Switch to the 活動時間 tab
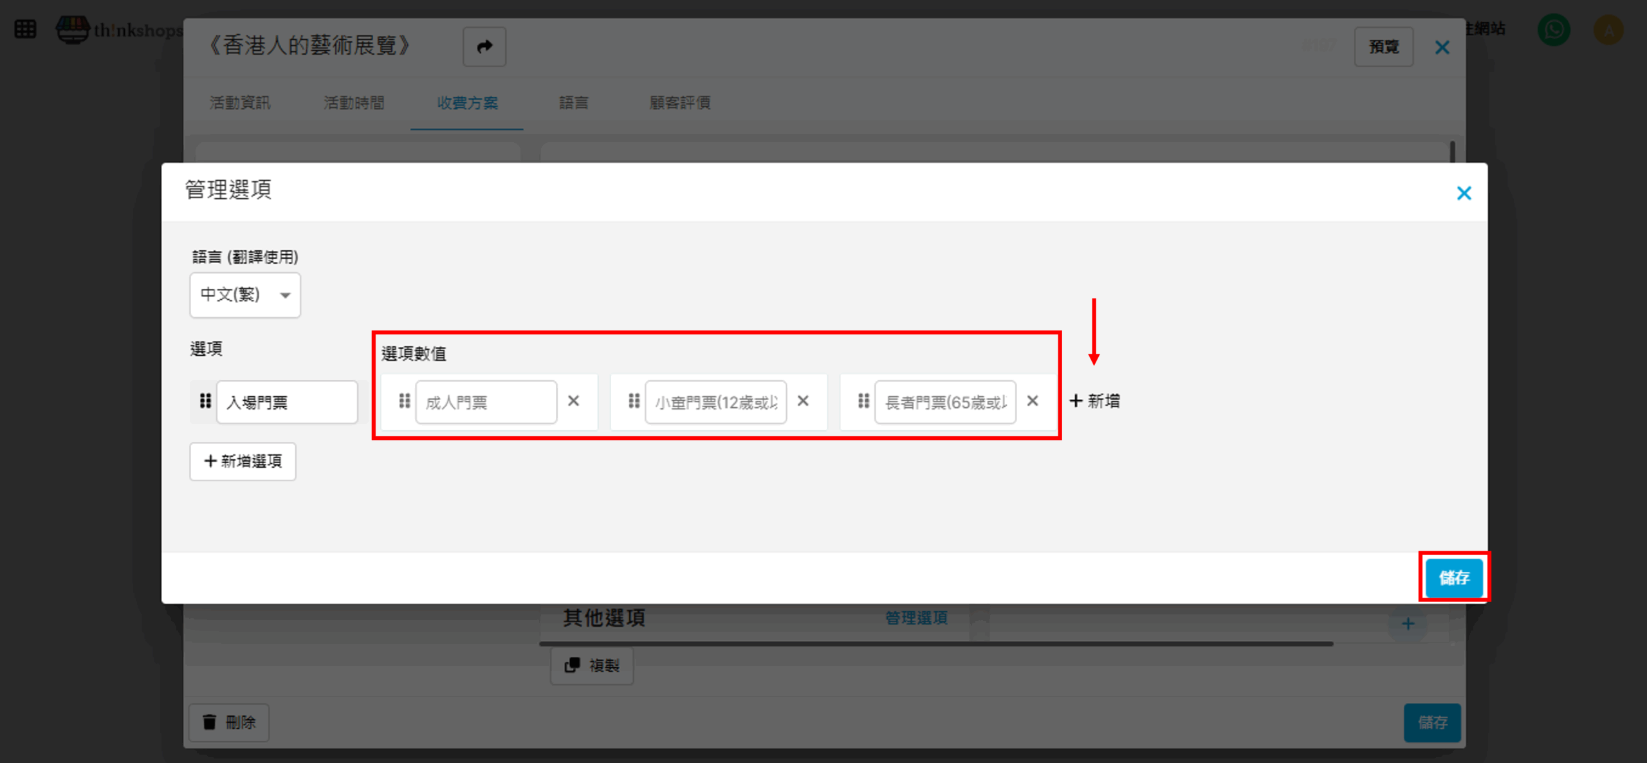 [354, 103]
